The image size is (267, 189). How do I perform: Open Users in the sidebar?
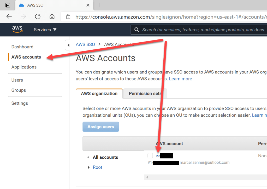[x=17, y=80]
